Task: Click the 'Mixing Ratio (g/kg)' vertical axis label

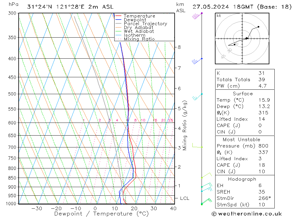Action: point(184,126)
